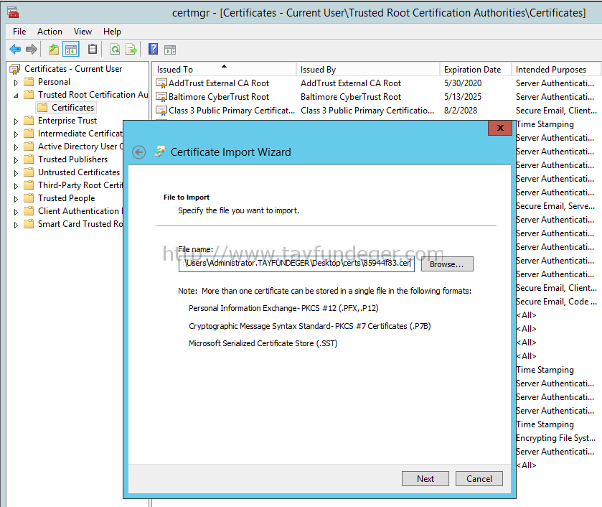Click the wizard back arrow circle

point(138,152)
